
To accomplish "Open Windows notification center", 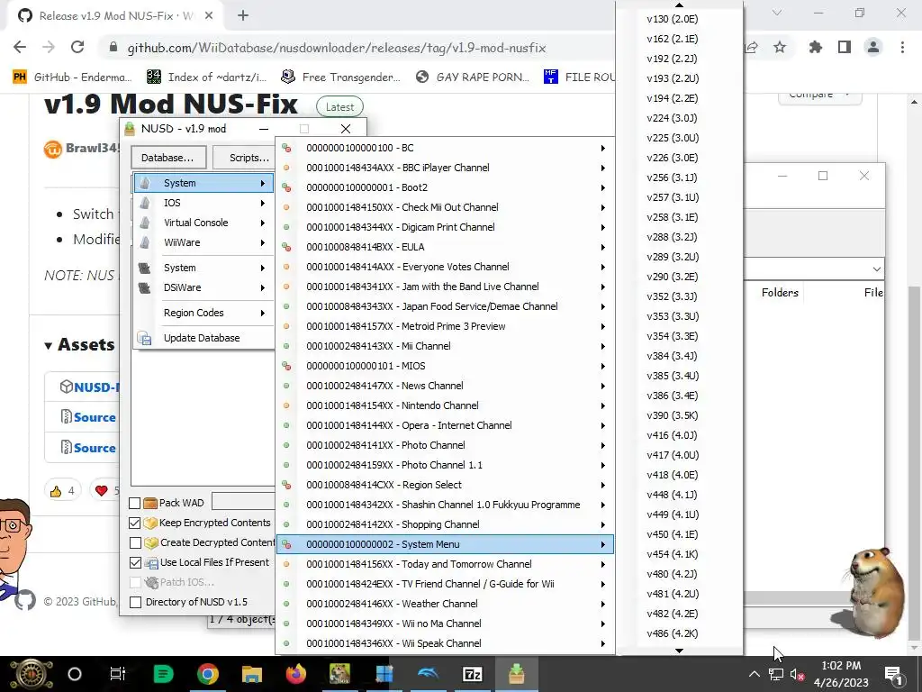I will pos(893,674).
